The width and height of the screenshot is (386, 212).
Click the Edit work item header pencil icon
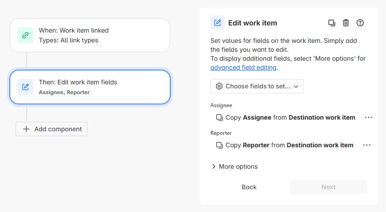218,23
